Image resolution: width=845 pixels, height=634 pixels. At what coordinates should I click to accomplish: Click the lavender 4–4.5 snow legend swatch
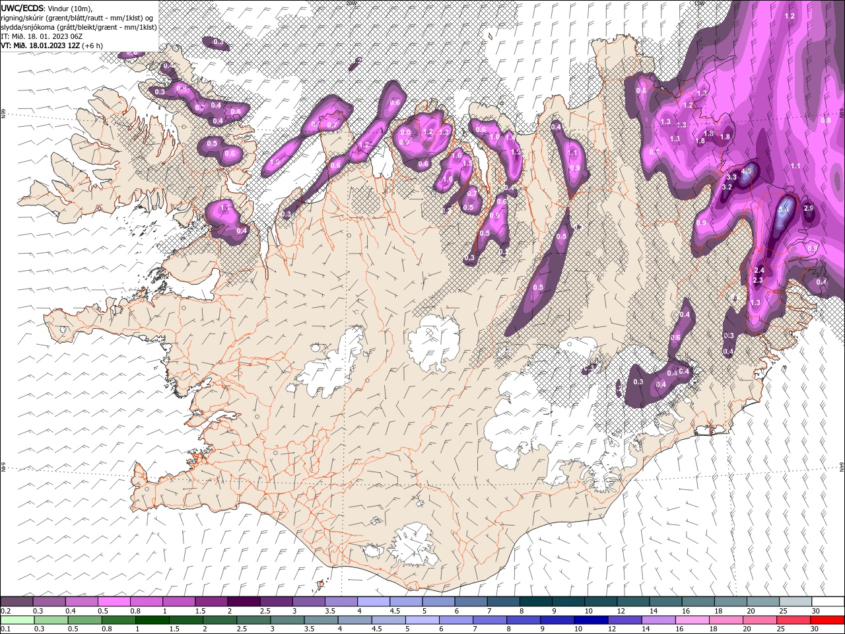(373, 602)
